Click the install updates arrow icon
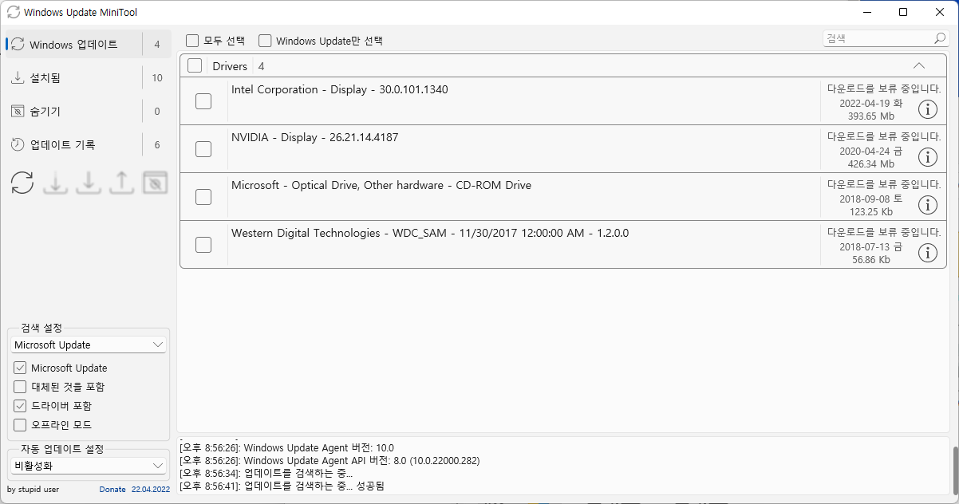959x504 pixels. [x=89, y=183]
